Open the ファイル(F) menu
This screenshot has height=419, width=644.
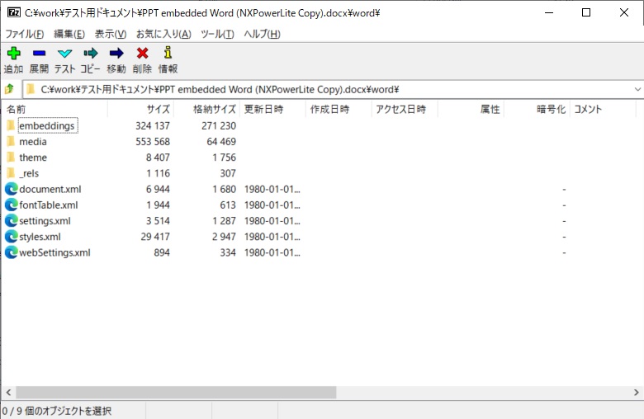coord(25,34)
